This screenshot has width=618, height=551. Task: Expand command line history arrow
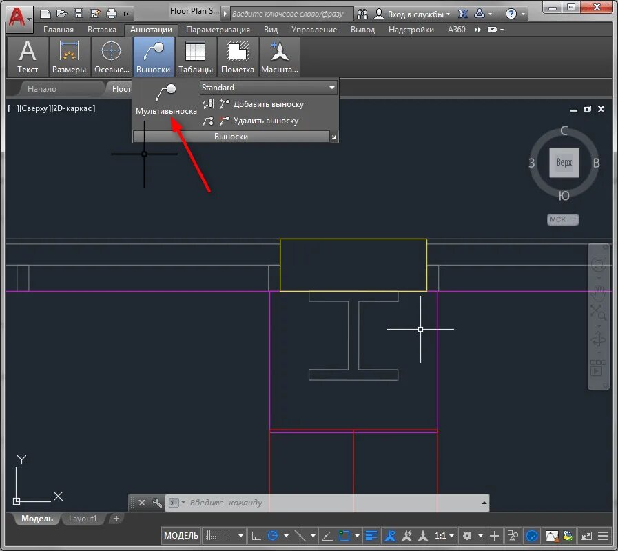(x=484, y=503)
